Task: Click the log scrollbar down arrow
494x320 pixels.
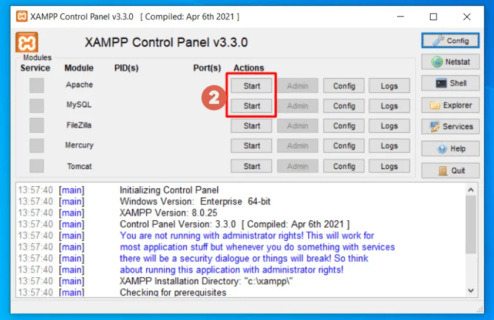Action: pyautogui.click(x=471, y=291)
